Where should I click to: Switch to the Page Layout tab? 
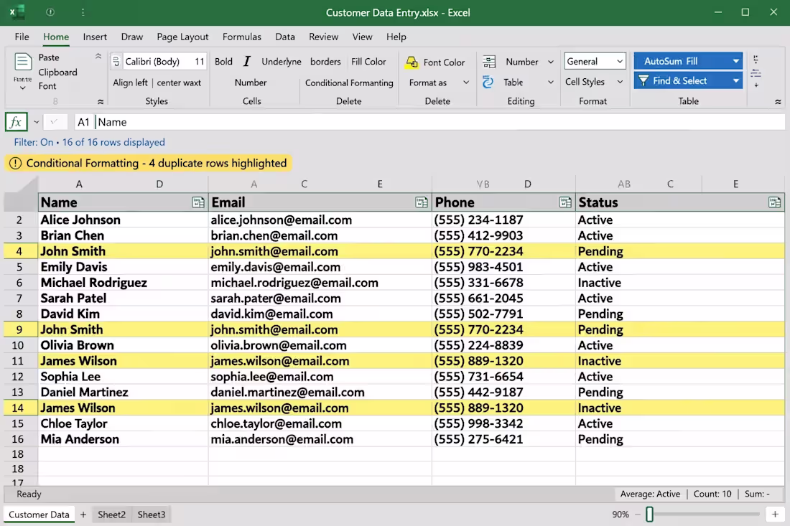click(x=182, y=37)
